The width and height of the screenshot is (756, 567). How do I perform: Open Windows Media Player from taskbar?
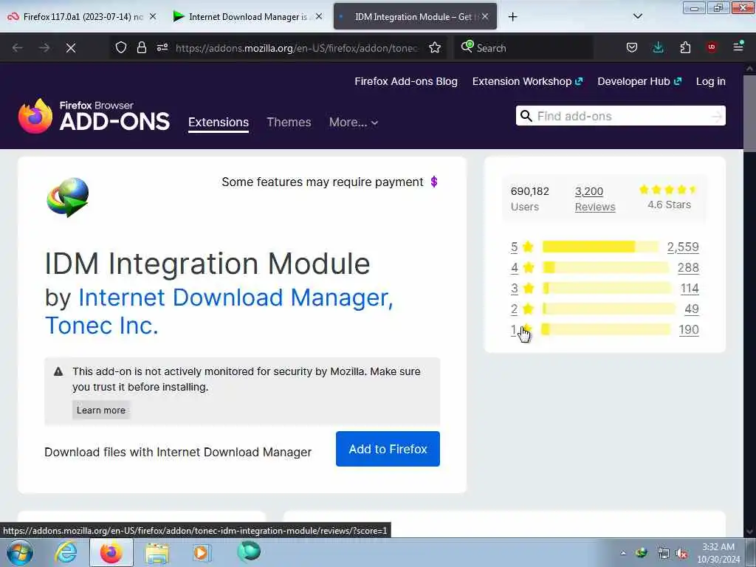click(202, 552)
